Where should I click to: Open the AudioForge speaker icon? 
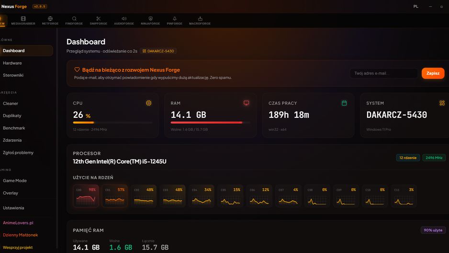pos(124,19)
